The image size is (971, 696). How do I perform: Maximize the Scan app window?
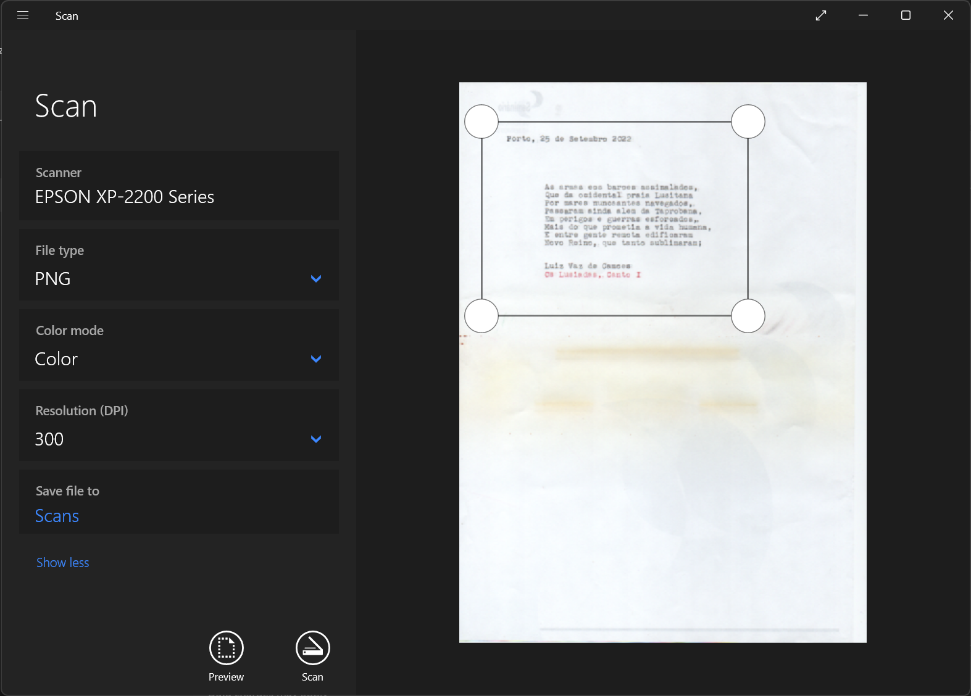pyautogui.click(x=906, y=15)
